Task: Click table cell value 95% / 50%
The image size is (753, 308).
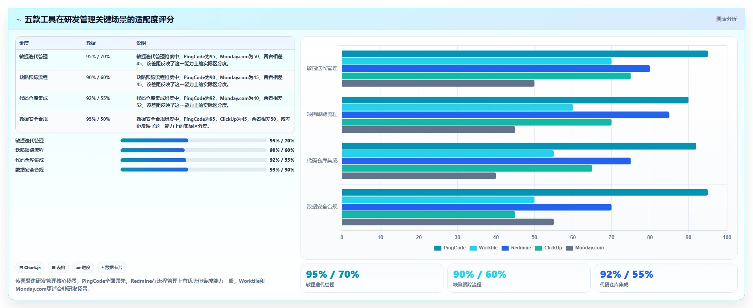Action: (x=98, y=119)
